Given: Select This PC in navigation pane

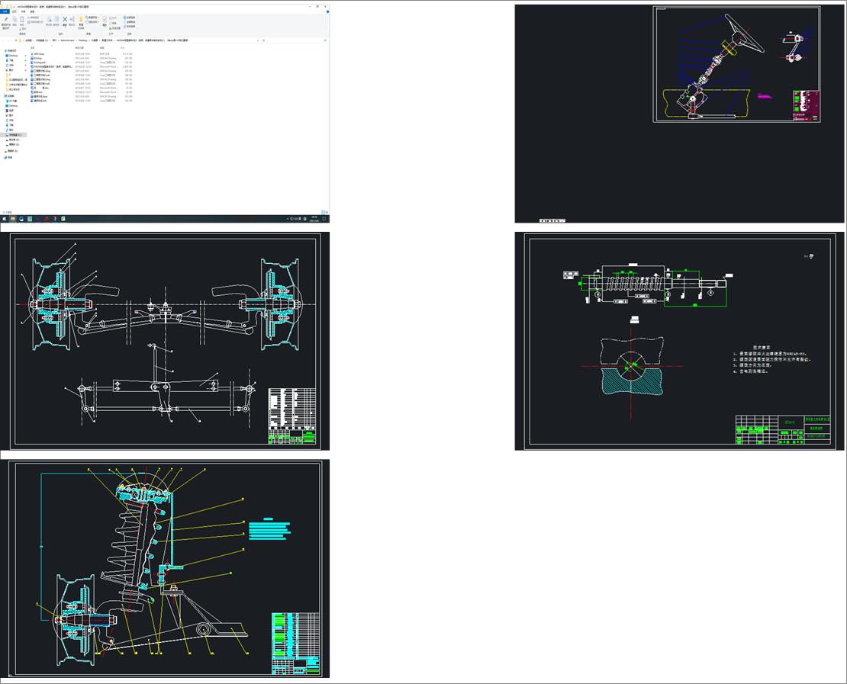Looking at the screenshot, I should [x=11, y=96].
